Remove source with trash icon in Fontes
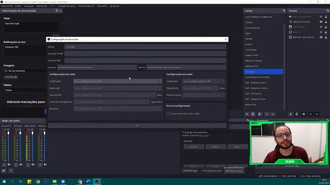The width and height of the screenshot is (330, 185). click(296, 114)
